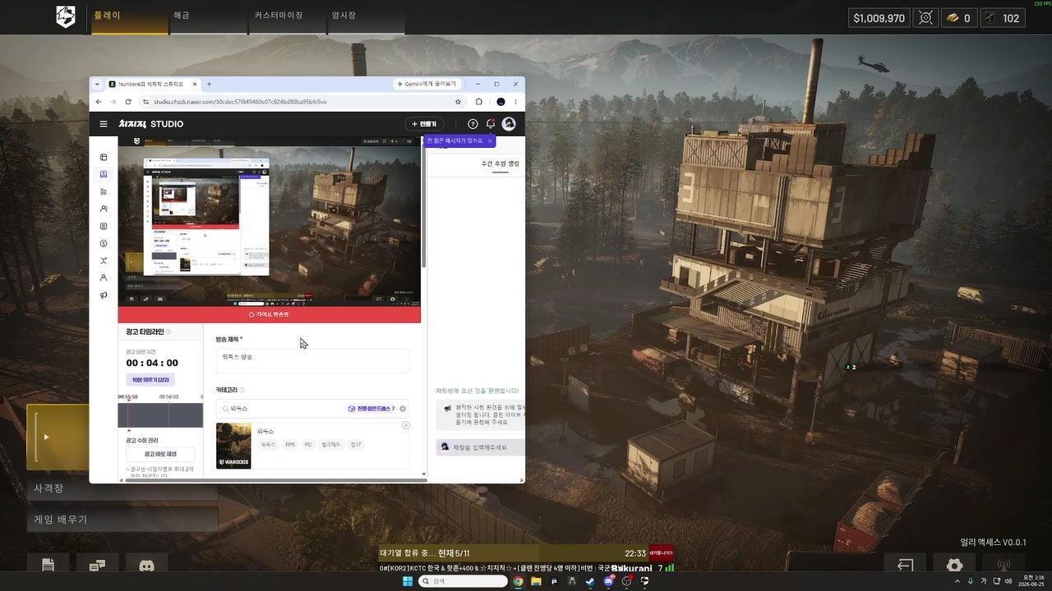Open the broadcast-signal icon beside the game's settings gear
This screenshot has width=1052, height=591.
pos(1004,566)
